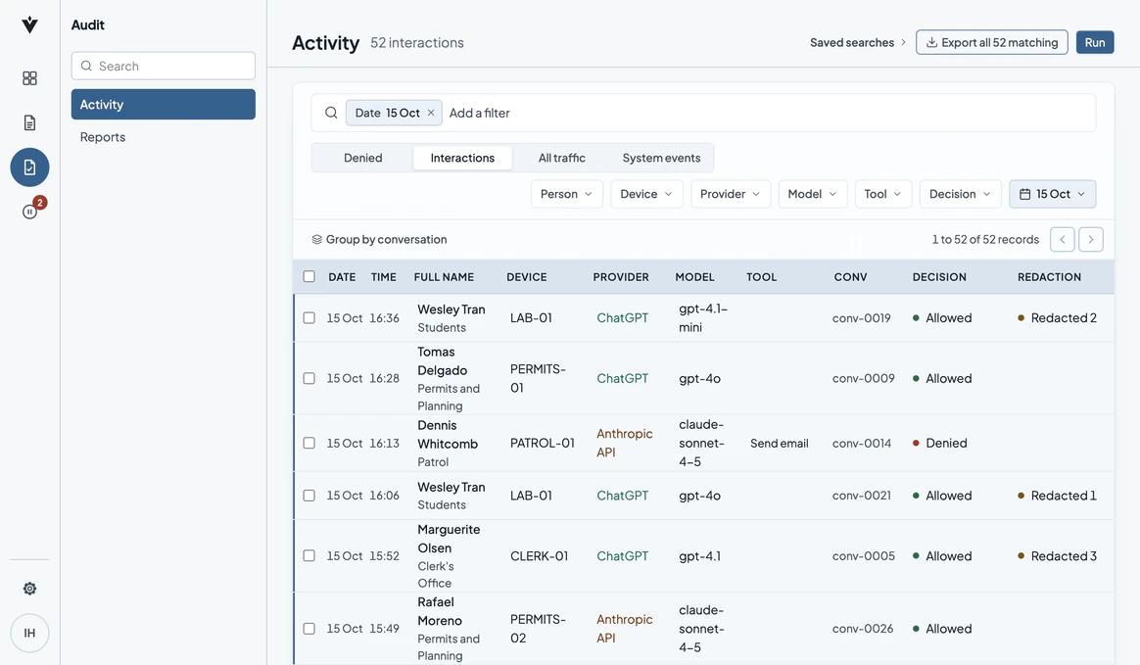This screenshot has width=1140, height=665.
Task: Expand the Saved searches menu
Action: (858, 43)
